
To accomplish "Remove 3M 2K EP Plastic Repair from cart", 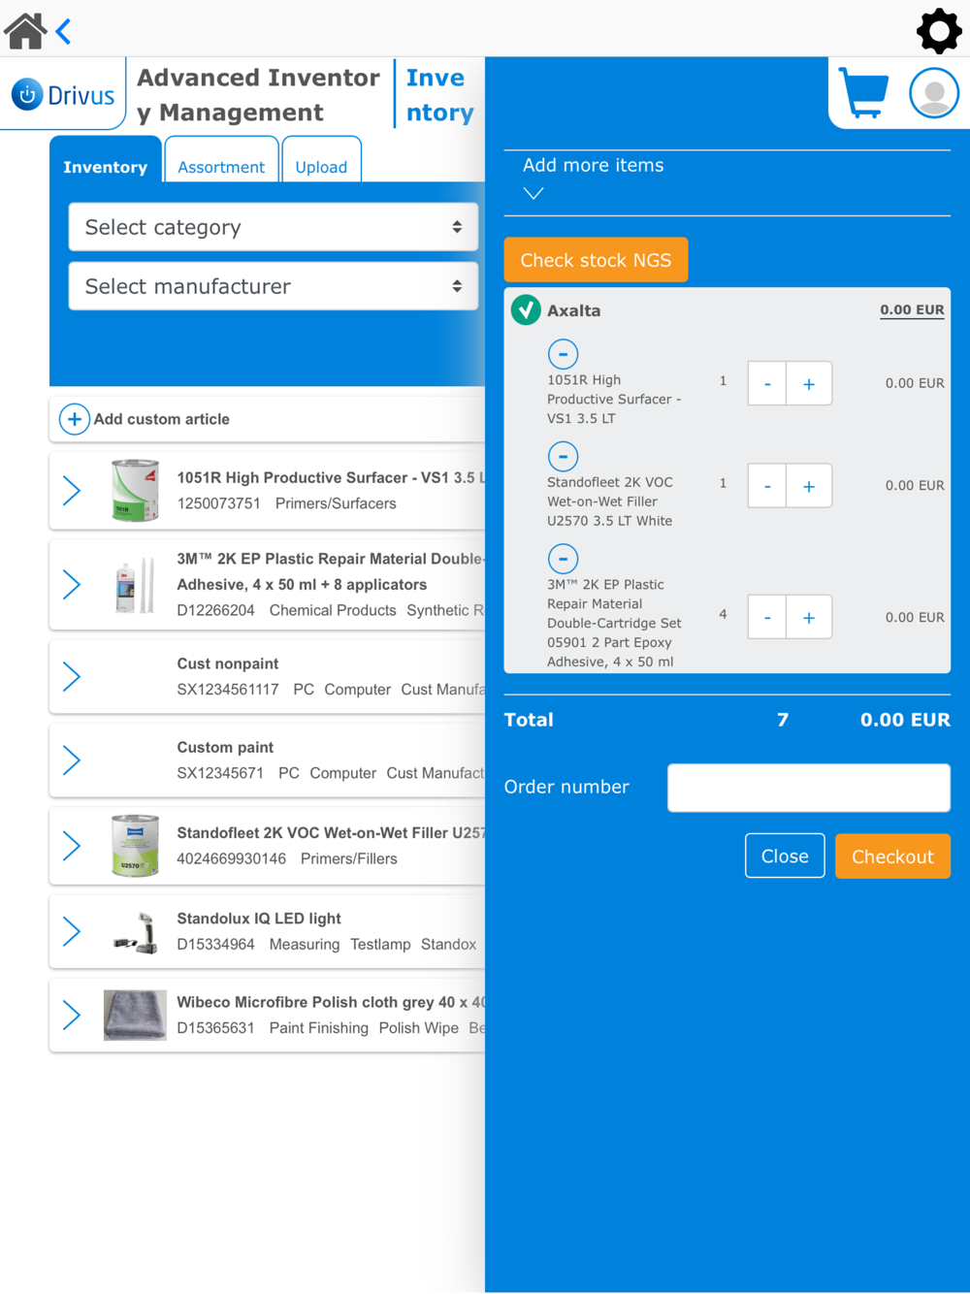I will [563, 559].
